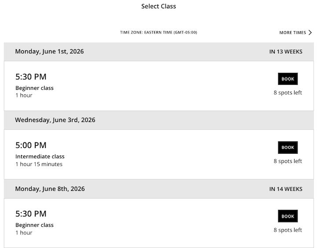
Task: Open the MORE TIMES link
Action: [293, 33]
